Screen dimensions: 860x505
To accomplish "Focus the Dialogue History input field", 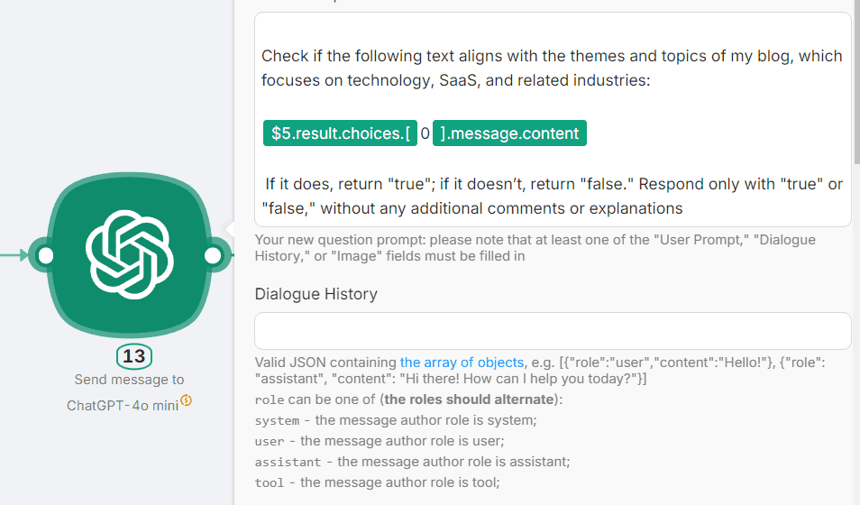I will (552, 331).
